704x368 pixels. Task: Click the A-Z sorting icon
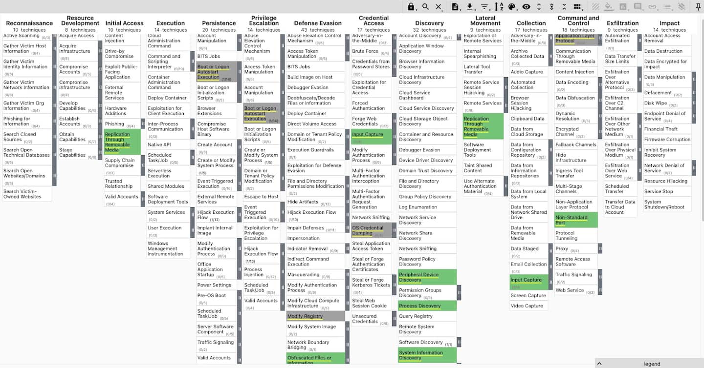[x=499, y=7]
